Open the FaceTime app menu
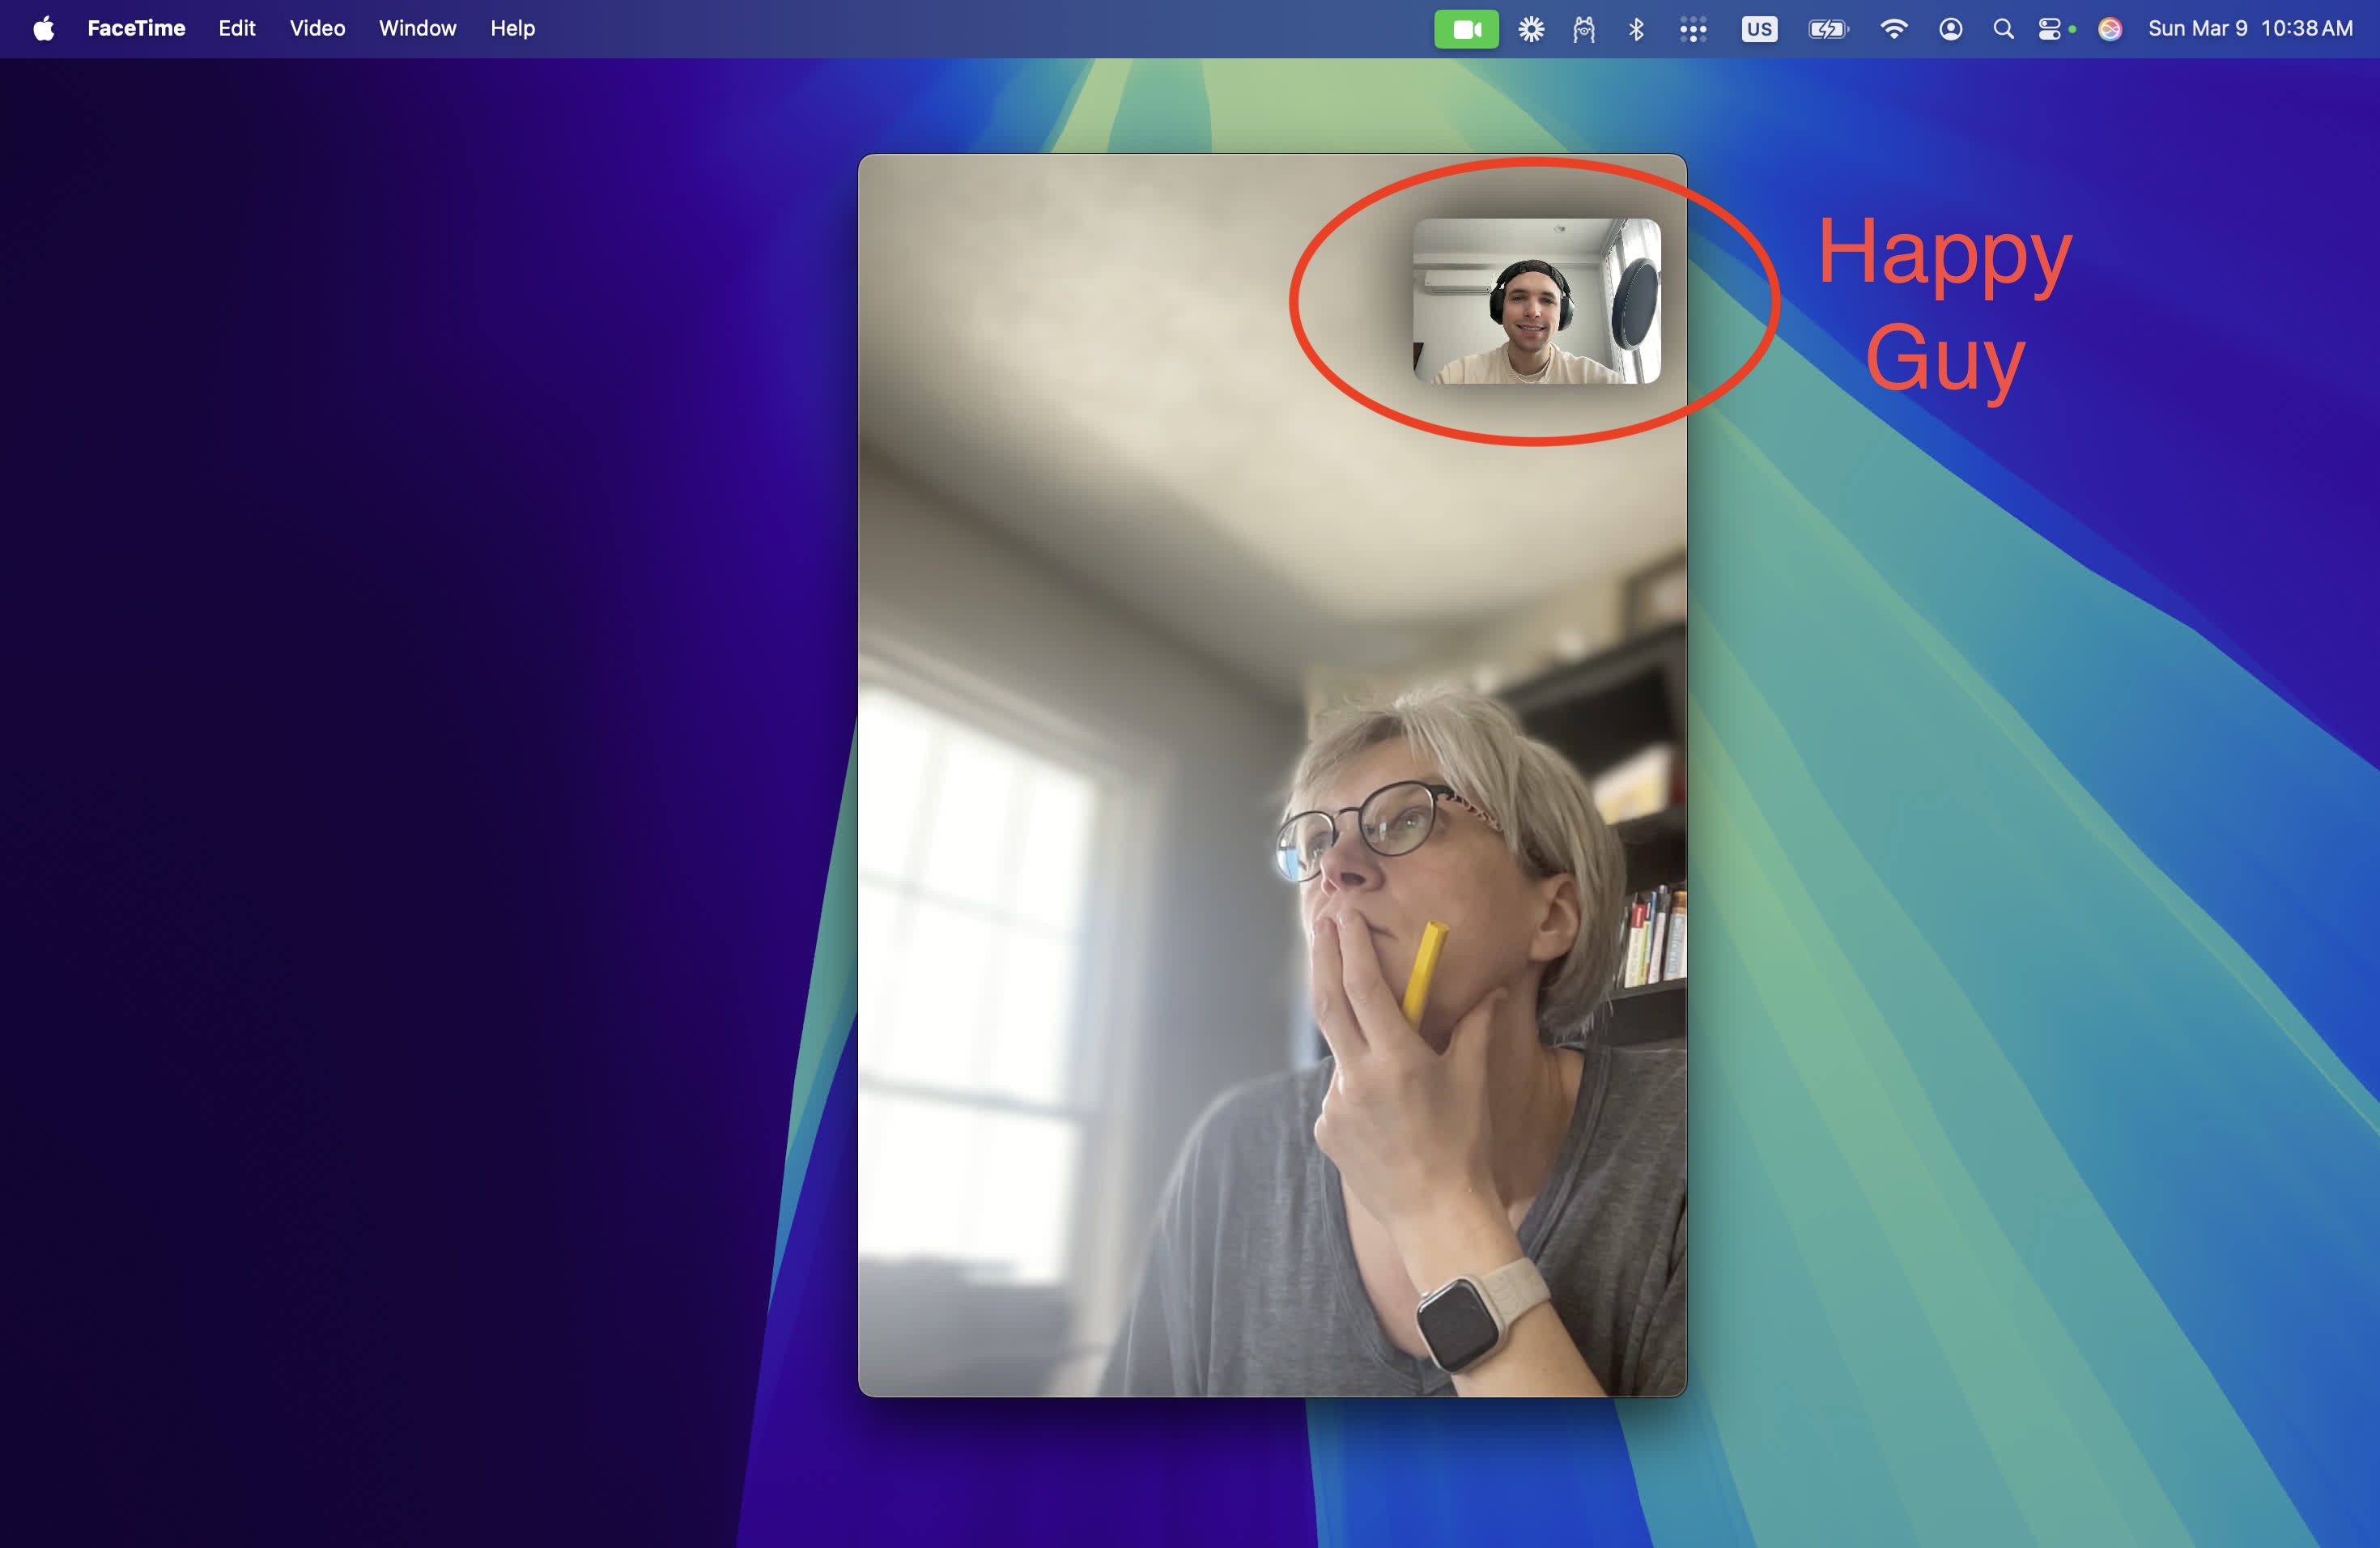This screenshot has height=1548, width=2380. tap(136, 29)
